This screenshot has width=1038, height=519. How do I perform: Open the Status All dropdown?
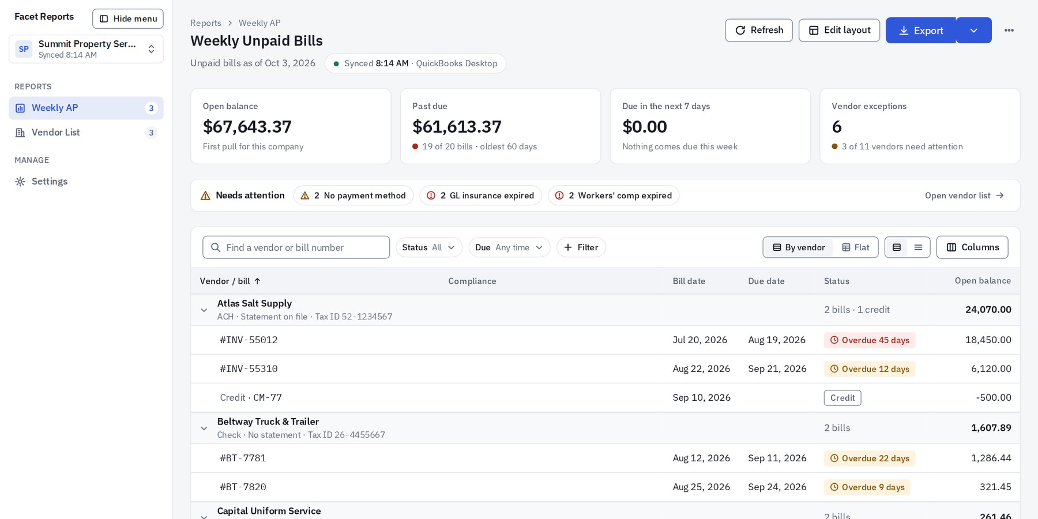coord(429,247)
